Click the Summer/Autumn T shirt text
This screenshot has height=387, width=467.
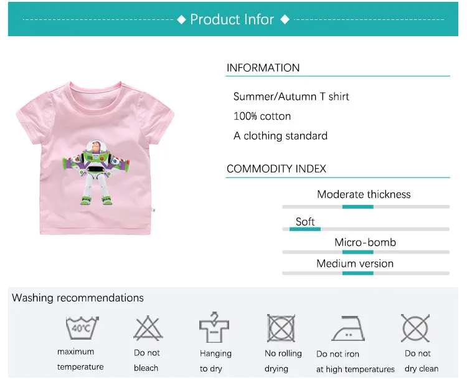(x=291, y=97)
